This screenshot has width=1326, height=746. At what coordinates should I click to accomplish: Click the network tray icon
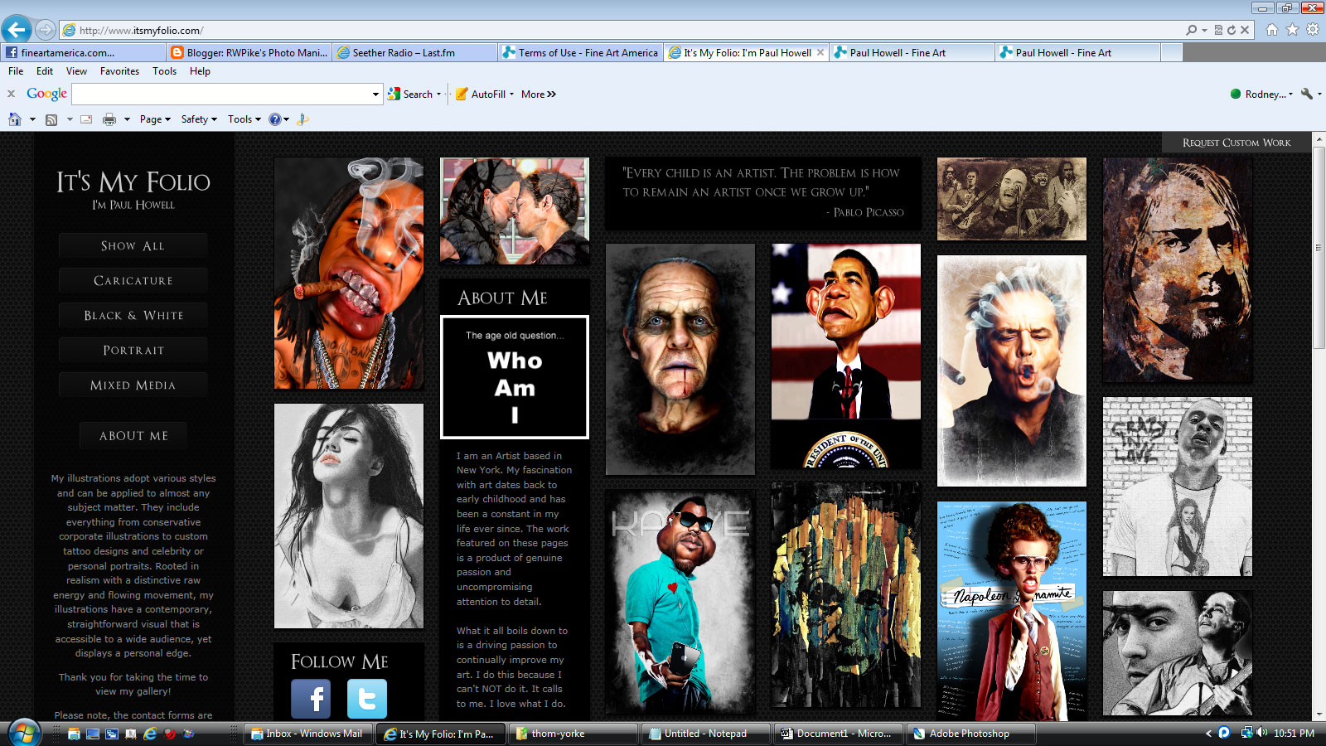click(x=1246, y=733)
